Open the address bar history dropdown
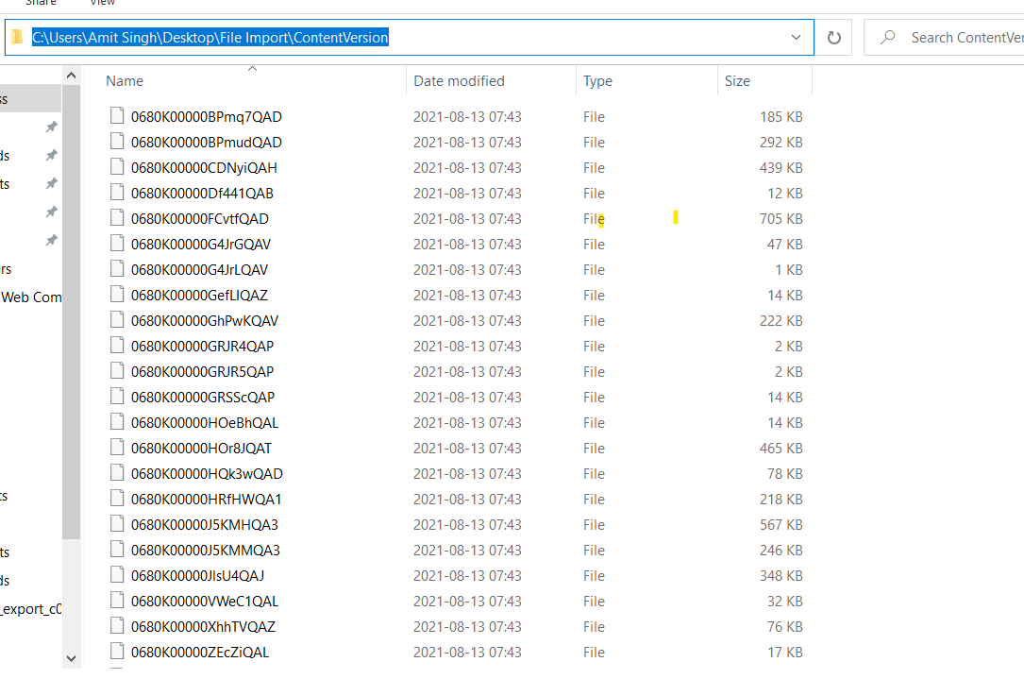This screenshot has width=1024, height=696. point(796,37)
